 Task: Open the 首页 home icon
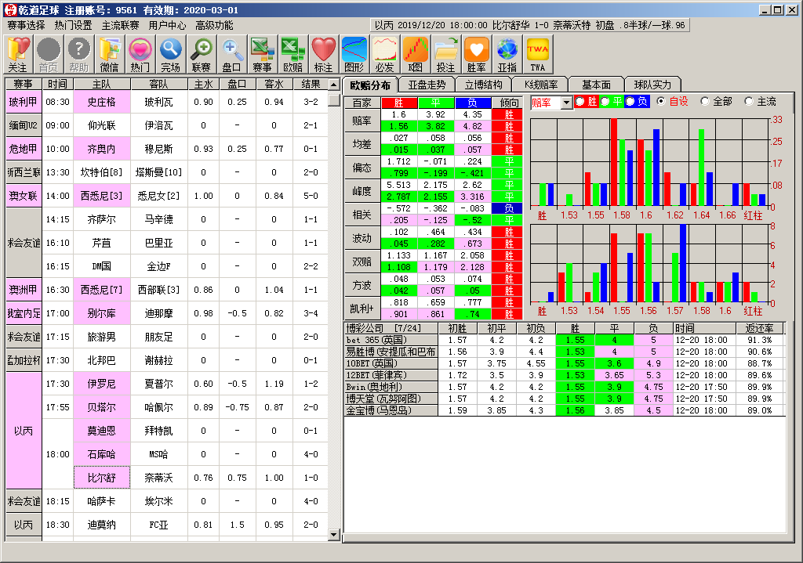point(49,55)
